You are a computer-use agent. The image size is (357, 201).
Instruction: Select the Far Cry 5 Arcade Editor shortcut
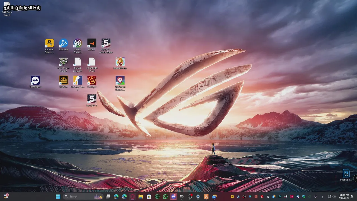[x=106, y=46]
